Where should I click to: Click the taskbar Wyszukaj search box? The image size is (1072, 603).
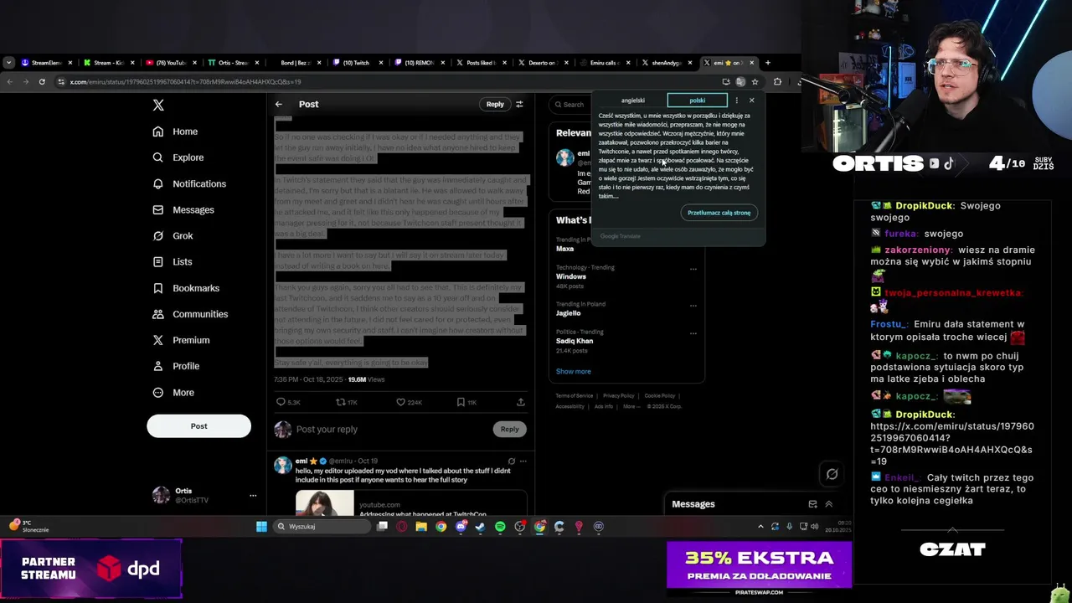click(x=322, y=527)
